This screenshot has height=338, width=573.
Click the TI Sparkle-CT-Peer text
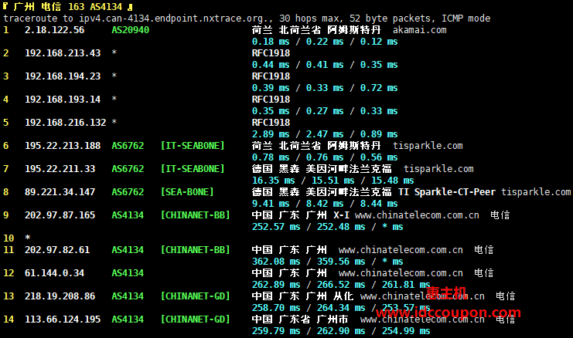pyautogui.click(x=451, y=191)
